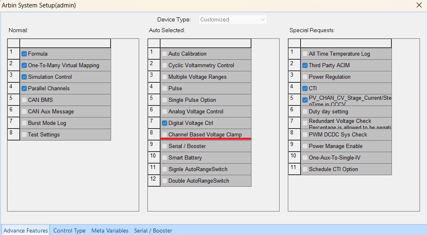Image resolution: width=427 pixels, height=235 pixels.
Task: Check the Serial / Booster checkbox in list
Action: 164,146
